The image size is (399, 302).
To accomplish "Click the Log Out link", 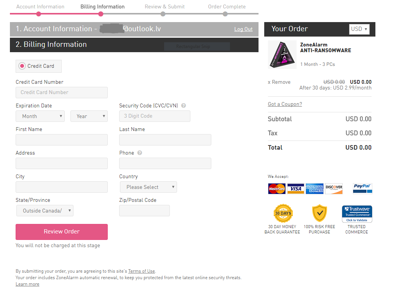I will point(243,29).
